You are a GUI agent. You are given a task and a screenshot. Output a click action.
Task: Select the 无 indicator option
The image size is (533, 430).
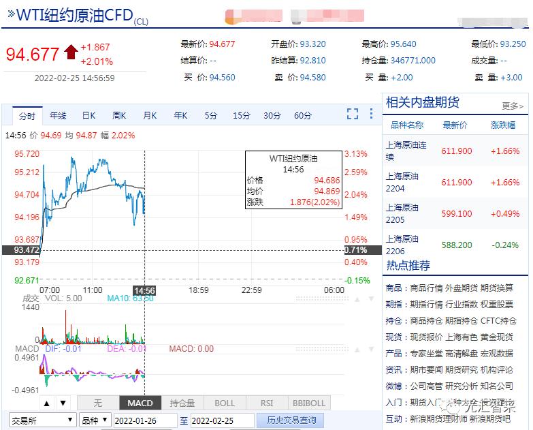point(98,403)
